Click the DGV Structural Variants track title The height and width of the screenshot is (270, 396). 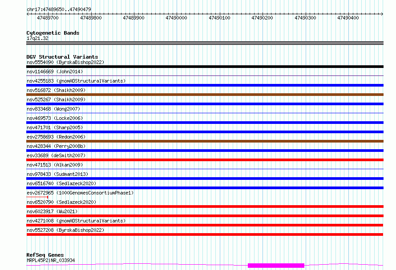pyautogui.click(x=62, y=57)
